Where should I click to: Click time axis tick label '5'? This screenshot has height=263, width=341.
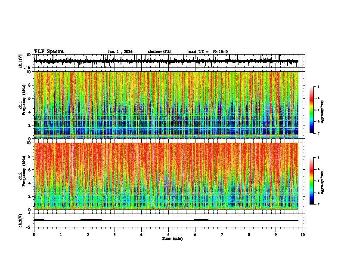(168, 235)
